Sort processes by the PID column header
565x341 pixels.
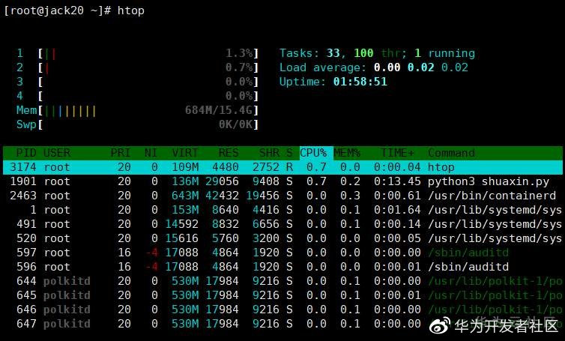click(x=26, y=153)
